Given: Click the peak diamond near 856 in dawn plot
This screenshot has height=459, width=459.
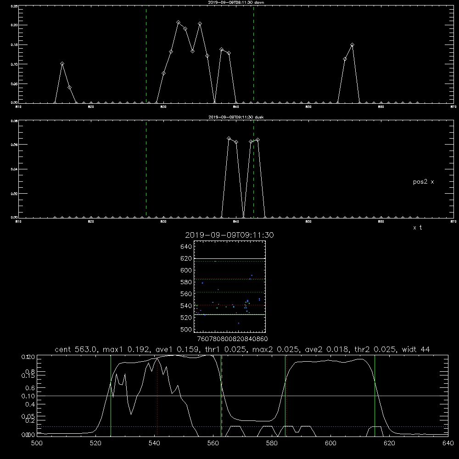Looking at the screenshot, I should 352,45.
